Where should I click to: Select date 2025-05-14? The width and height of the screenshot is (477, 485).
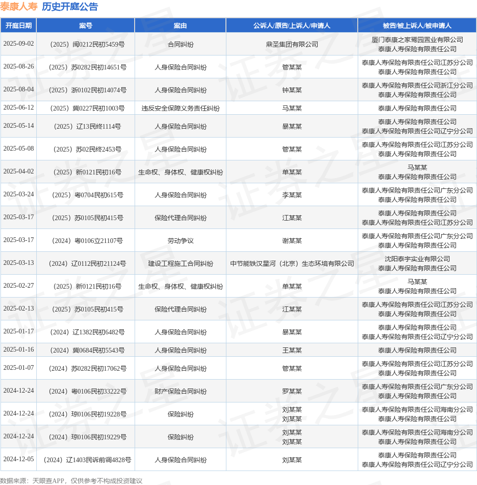(19, 126)
